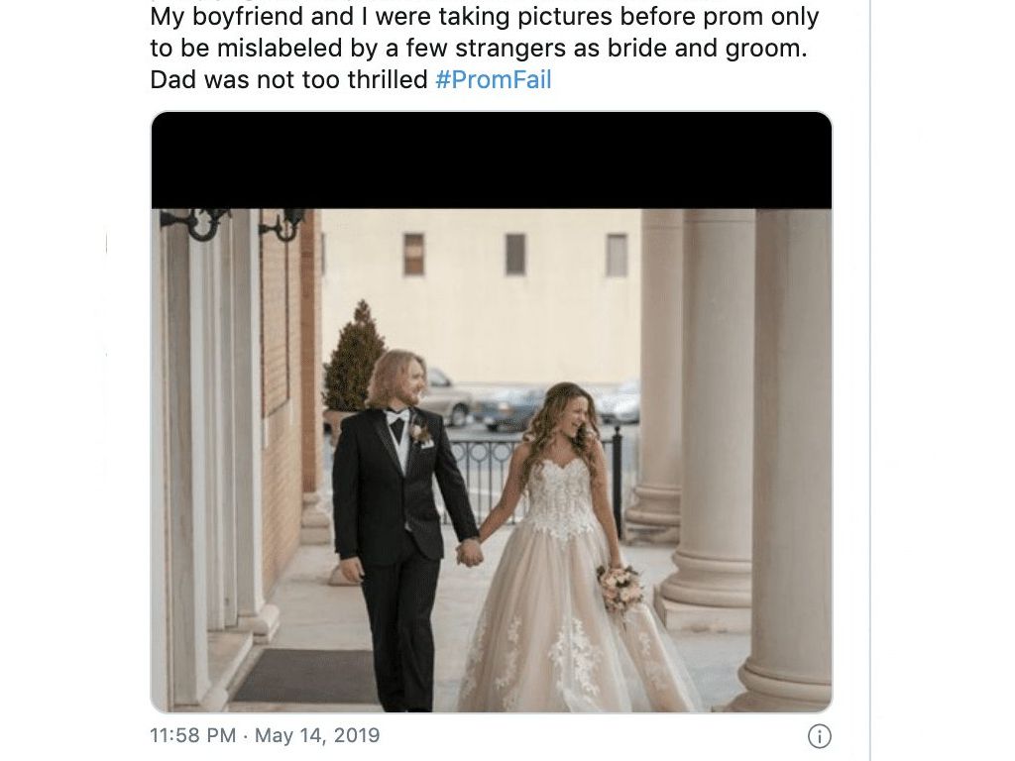Open the tweet info icon
Screen dimensions: 1015x761
click(x=819, y=736)
